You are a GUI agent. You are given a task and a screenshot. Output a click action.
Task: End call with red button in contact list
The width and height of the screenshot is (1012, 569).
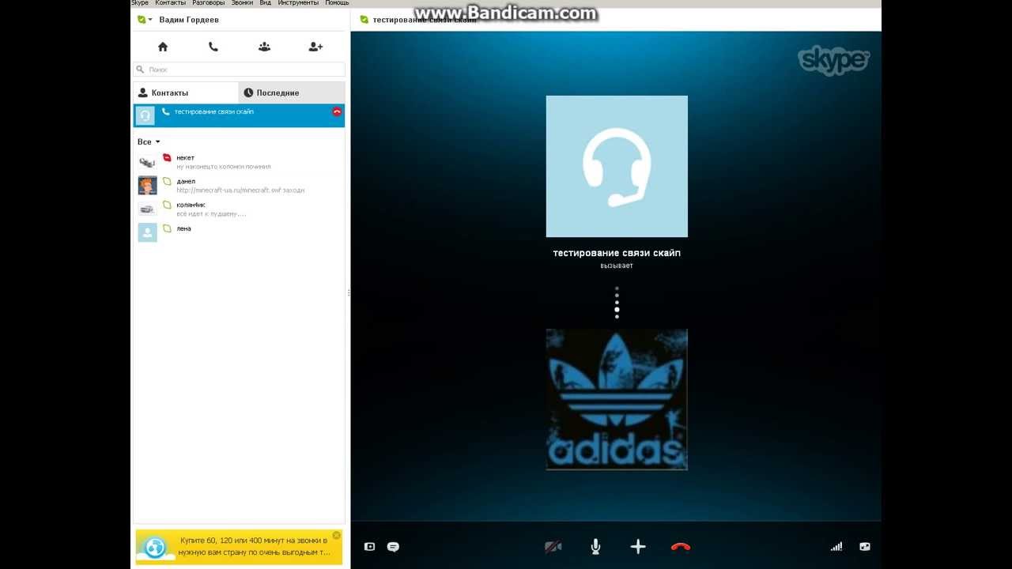tap(337, 112)
